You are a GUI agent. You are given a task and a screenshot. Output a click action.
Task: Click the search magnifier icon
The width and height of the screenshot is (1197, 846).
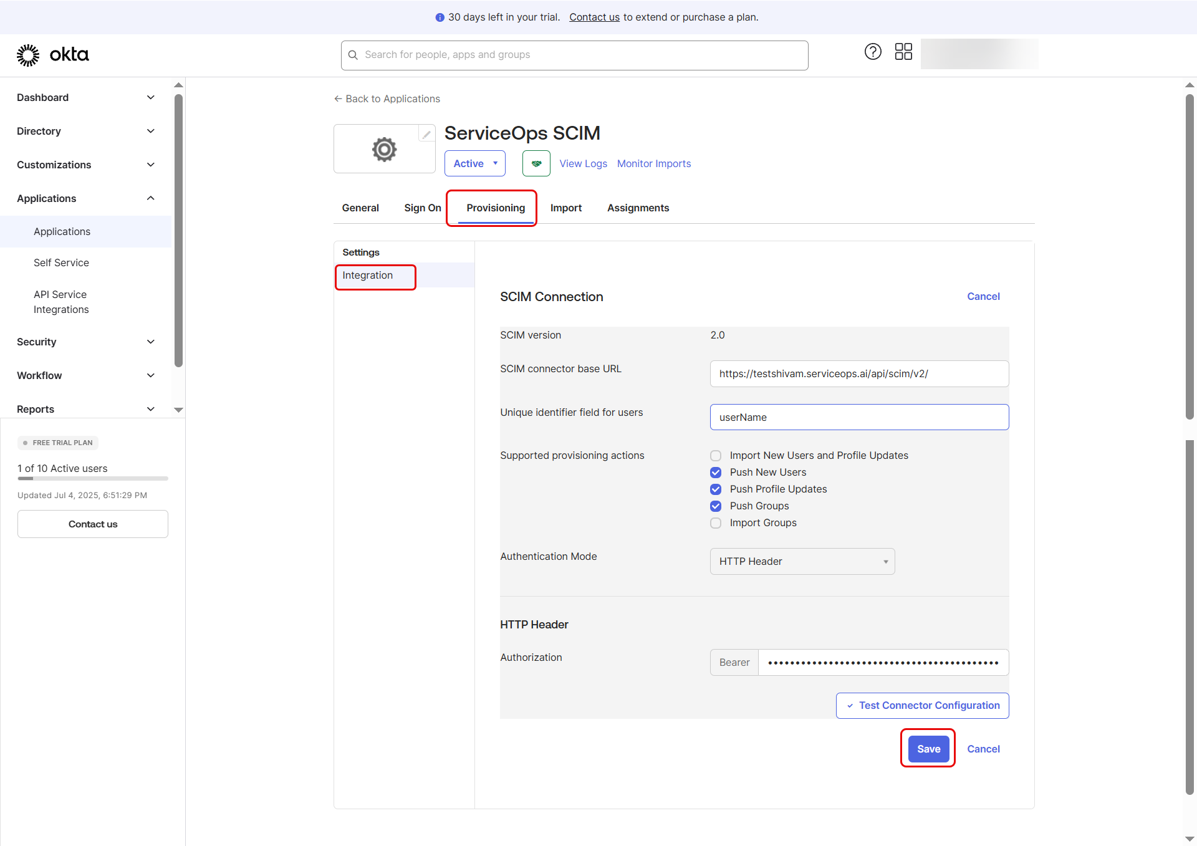(x=353, y=55)
